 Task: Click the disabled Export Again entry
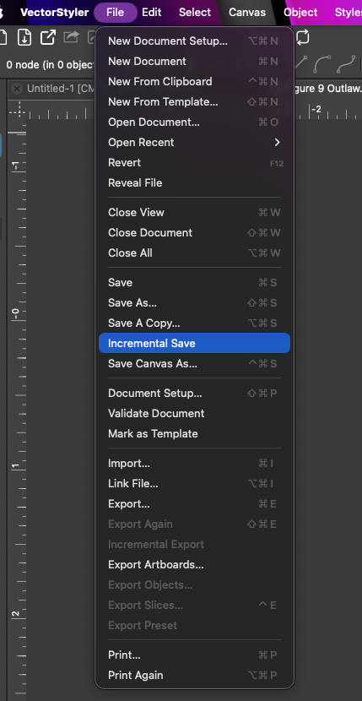(x=194, y=524)
